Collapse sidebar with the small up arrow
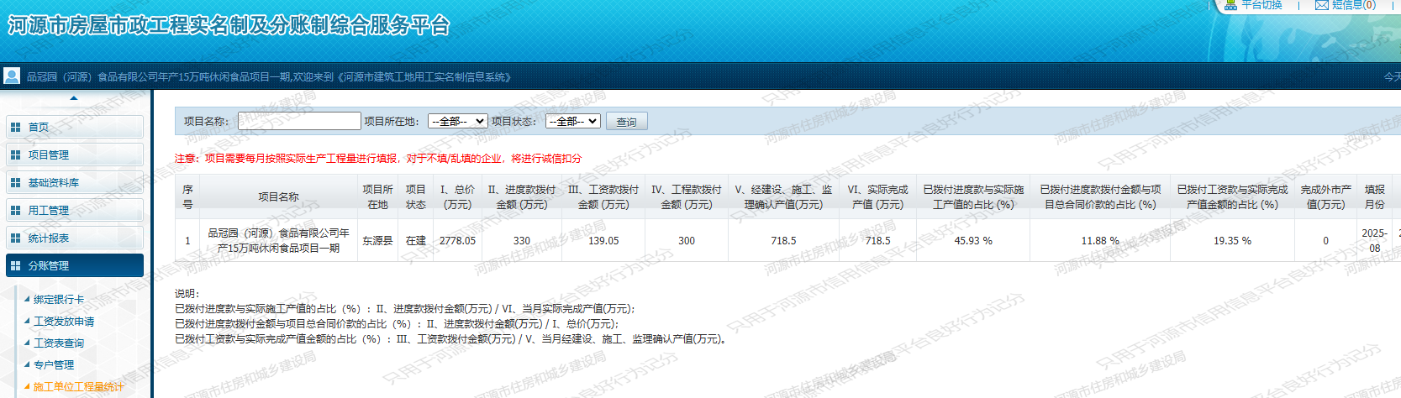The width and height of the screenshot is (1401, 398). [74, 98]
